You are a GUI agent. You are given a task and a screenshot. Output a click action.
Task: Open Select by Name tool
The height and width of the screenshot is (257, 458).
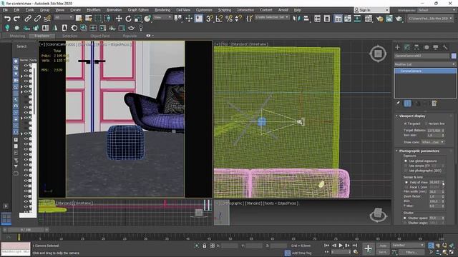point(88,19)
